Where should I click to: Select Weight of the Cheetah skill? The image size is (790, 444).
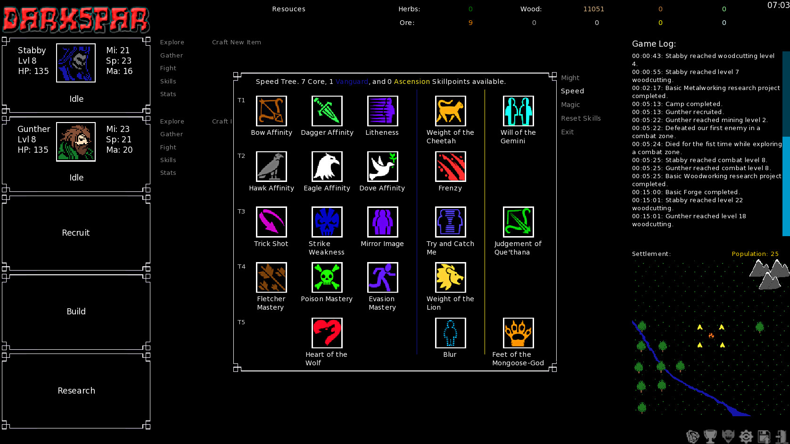(x=450, y=111)
